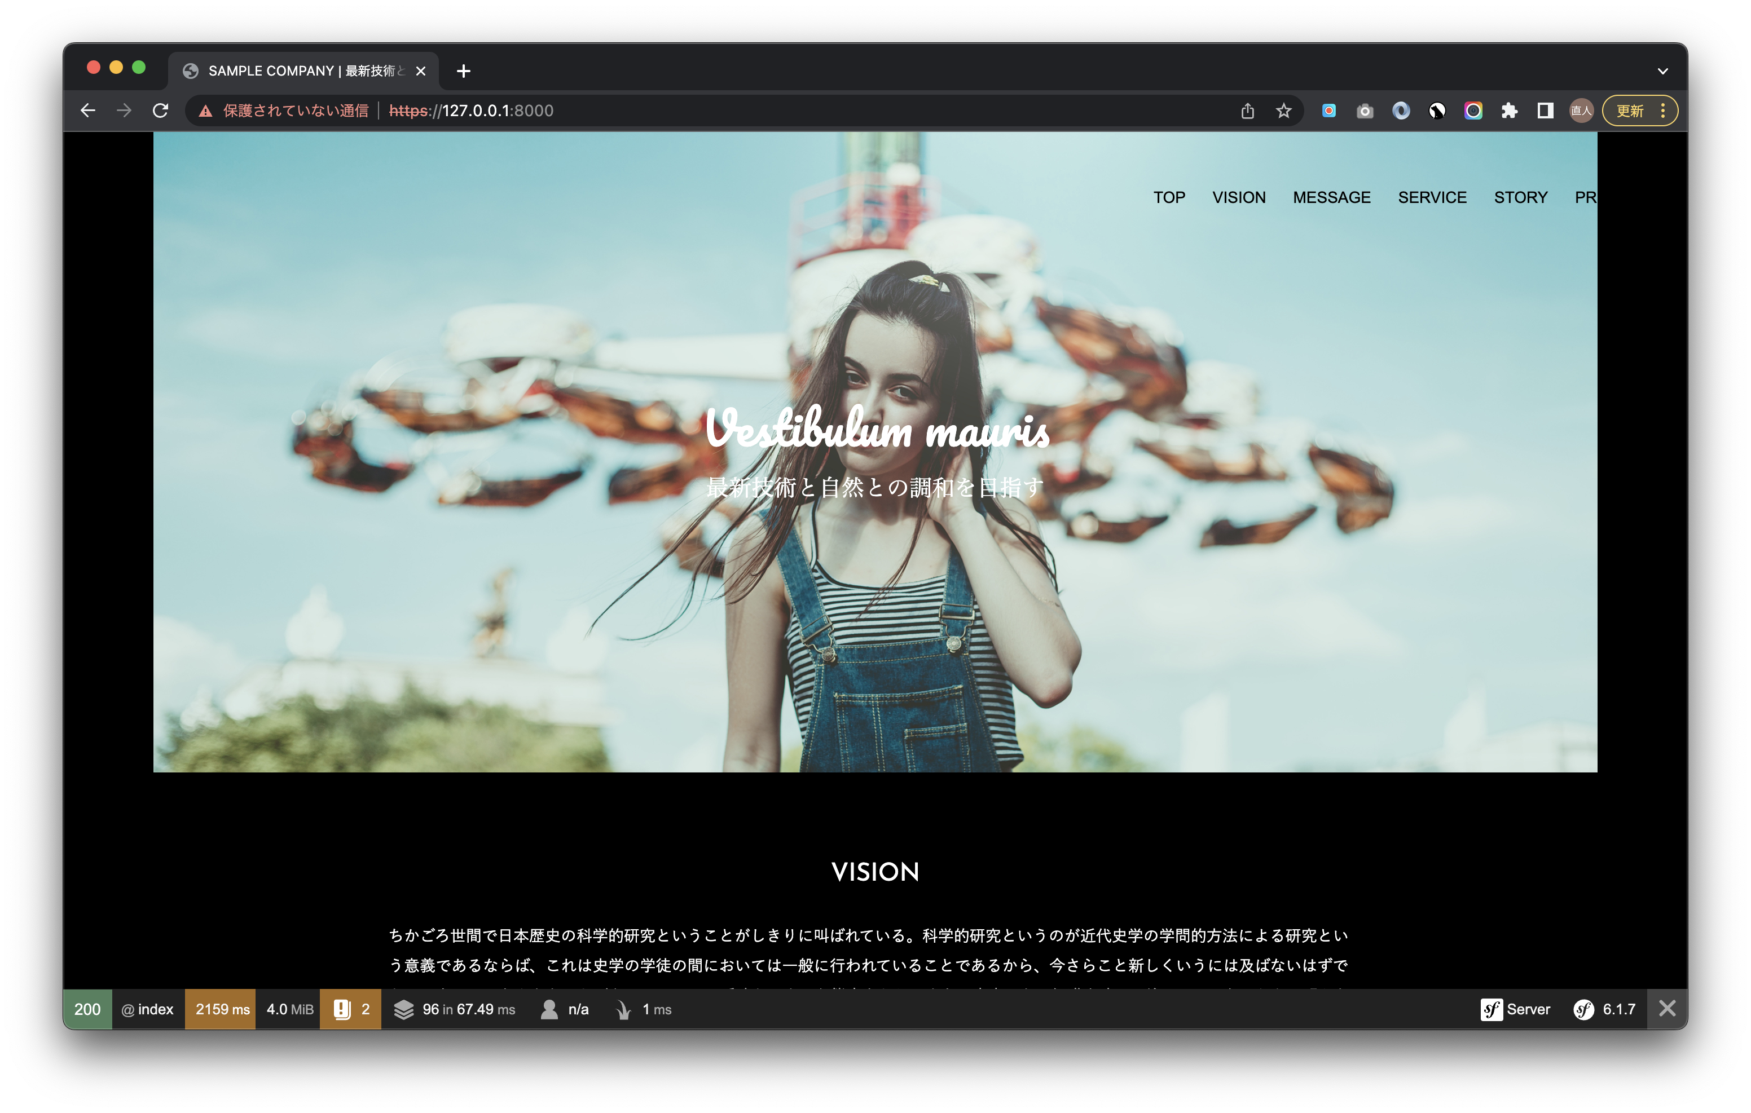Click the screen recorder extension icon

[1328, 111]
